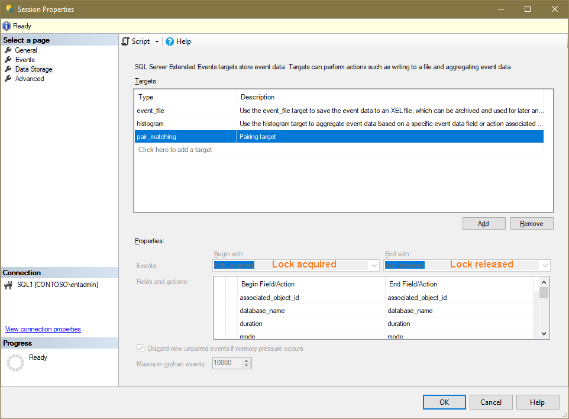Select end field duration
Image resolution: width=569 pixels, height=419 pixels.
(x=460, y=324)
